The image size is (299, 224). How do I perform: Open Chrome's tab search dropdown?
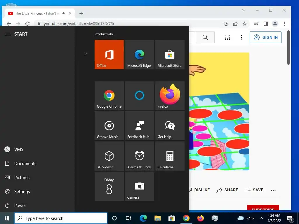click(x=244, y=10)
